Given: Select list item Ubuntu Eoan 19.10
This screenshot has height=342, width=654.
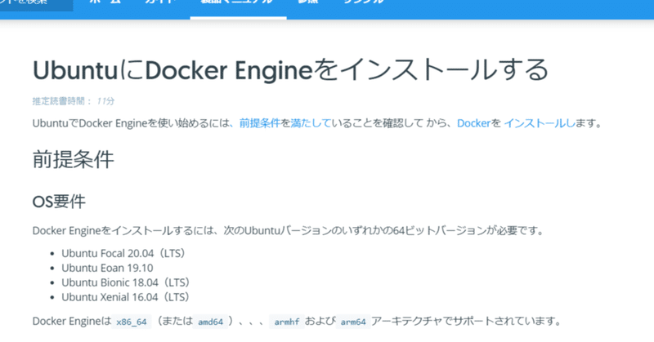Looking at the screenshot, I should pos(107,268).
